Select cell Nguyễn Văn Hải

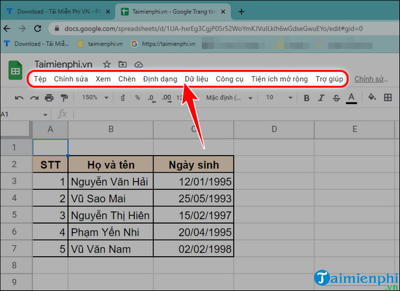[110, 182]
